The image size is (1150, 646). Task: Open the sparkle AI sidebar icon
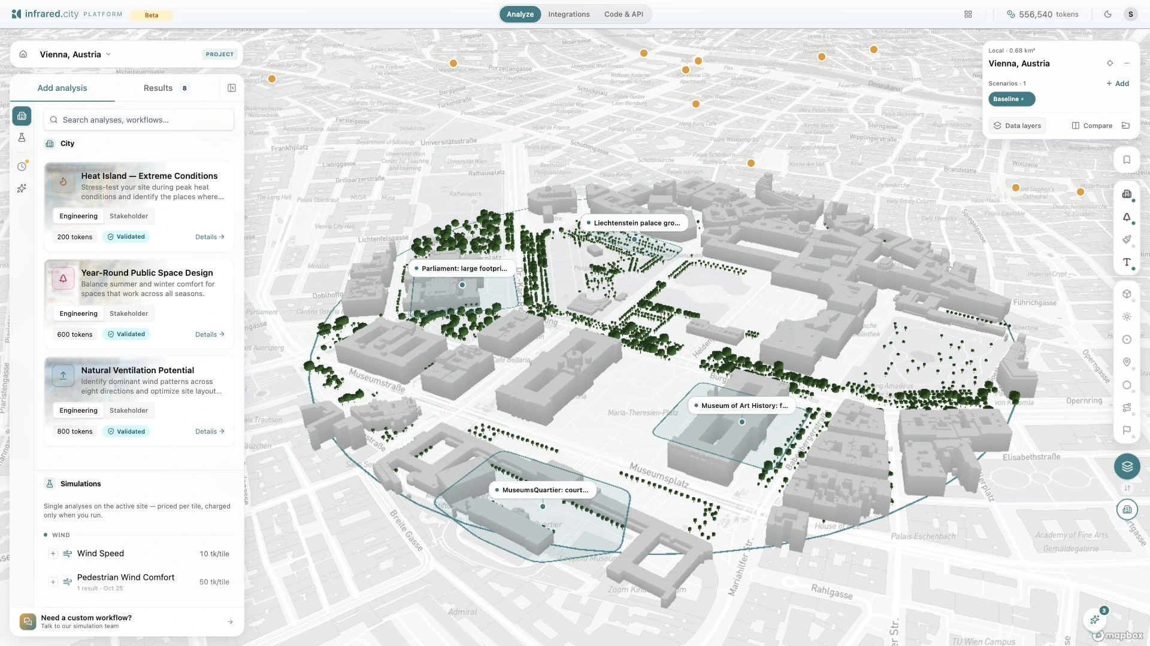click(22, 188)
